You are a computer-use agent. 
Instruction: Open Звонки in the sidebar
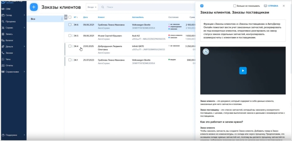[9, 53]
